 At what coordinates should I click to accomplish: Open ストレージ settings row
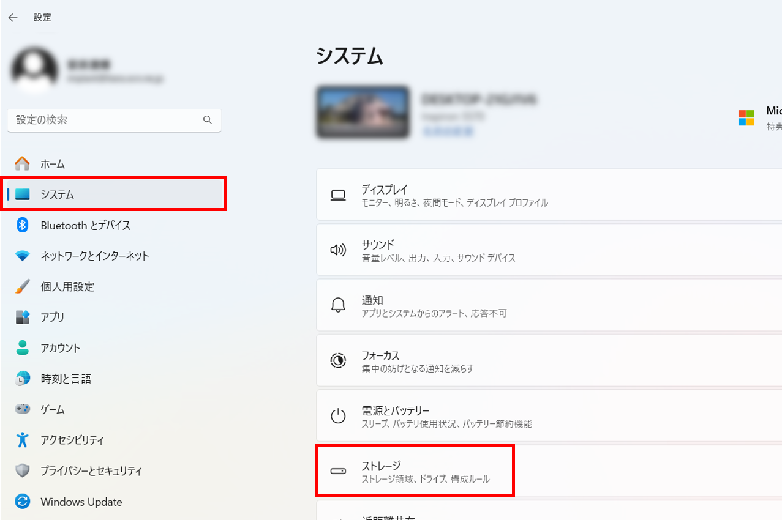pyautogui.click(x=549, y=471)
